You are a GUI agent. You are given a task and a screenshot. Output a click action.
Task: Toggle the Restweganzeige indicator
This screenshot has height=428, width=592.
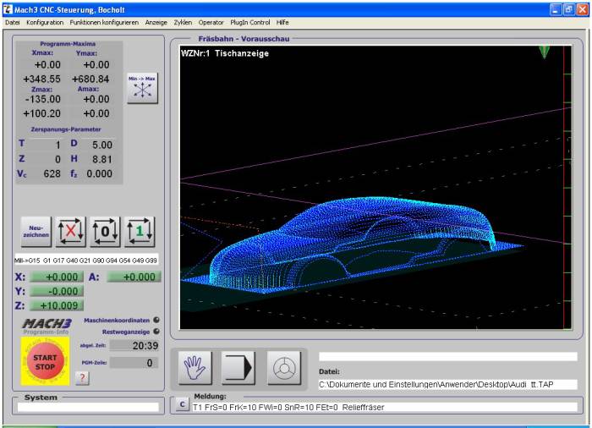(x=156, y=332)
